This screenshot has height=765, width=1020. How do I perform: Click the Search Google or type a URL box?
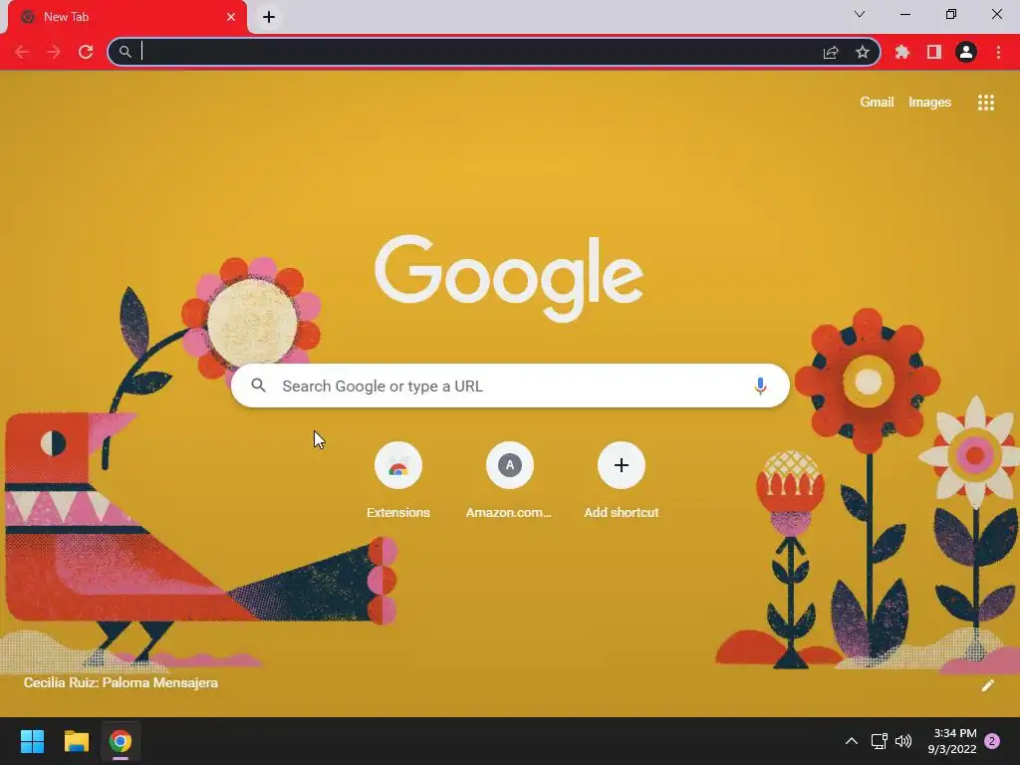click(x=510, y=385)
